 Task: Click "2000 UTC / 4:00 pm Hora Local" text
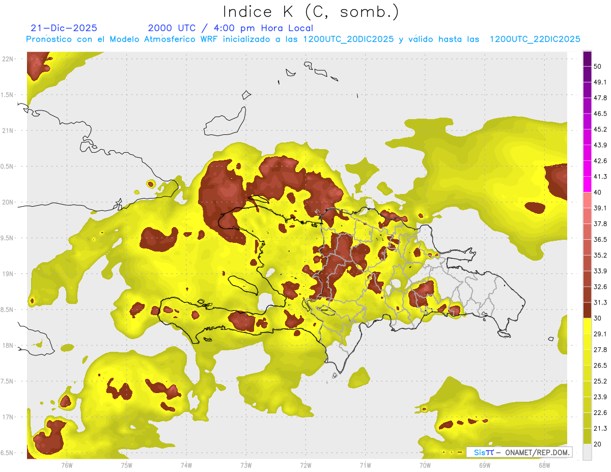[231, 28]
